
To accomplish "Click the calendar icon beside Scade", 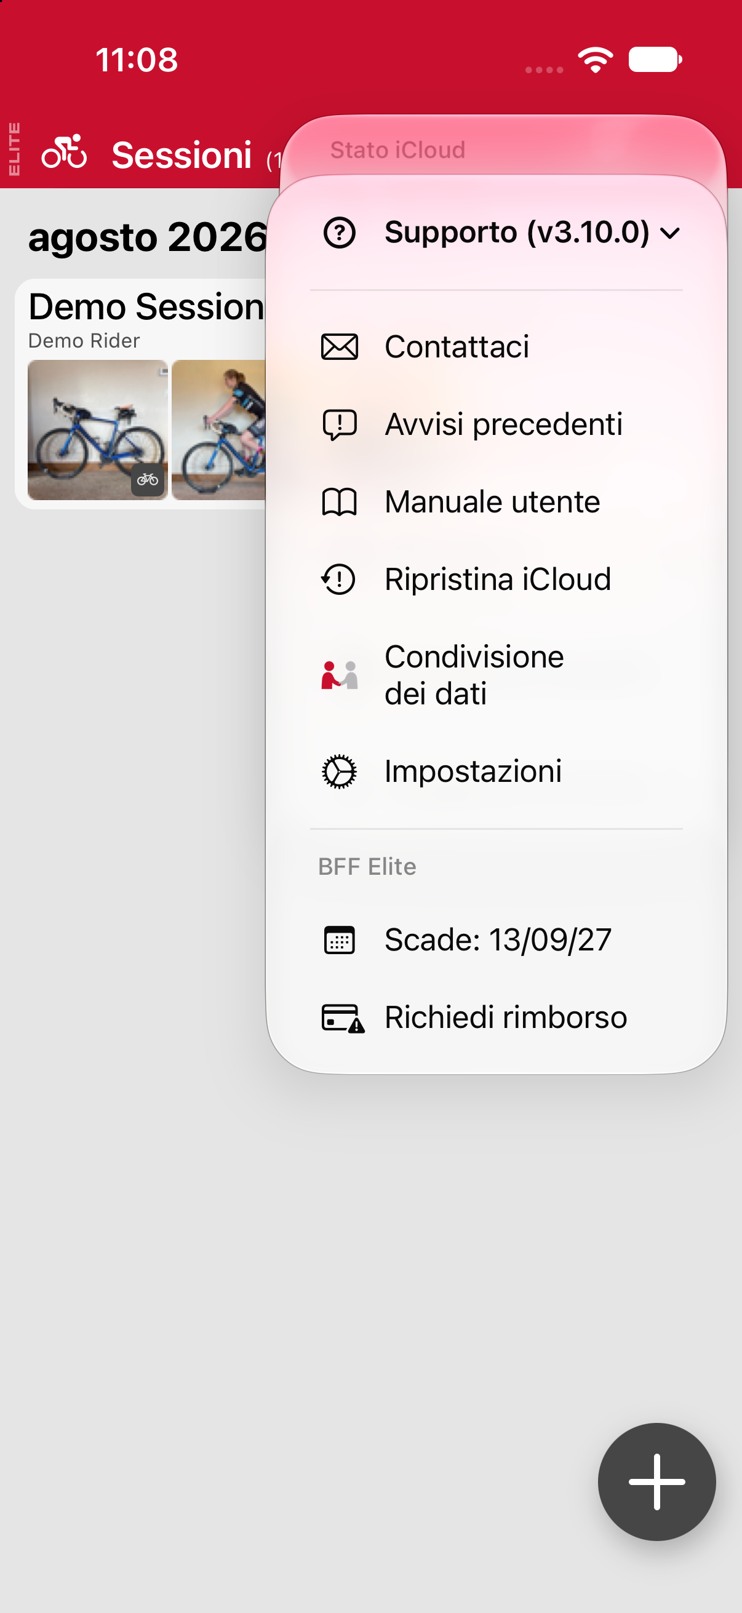I will (x=340, y=940).
